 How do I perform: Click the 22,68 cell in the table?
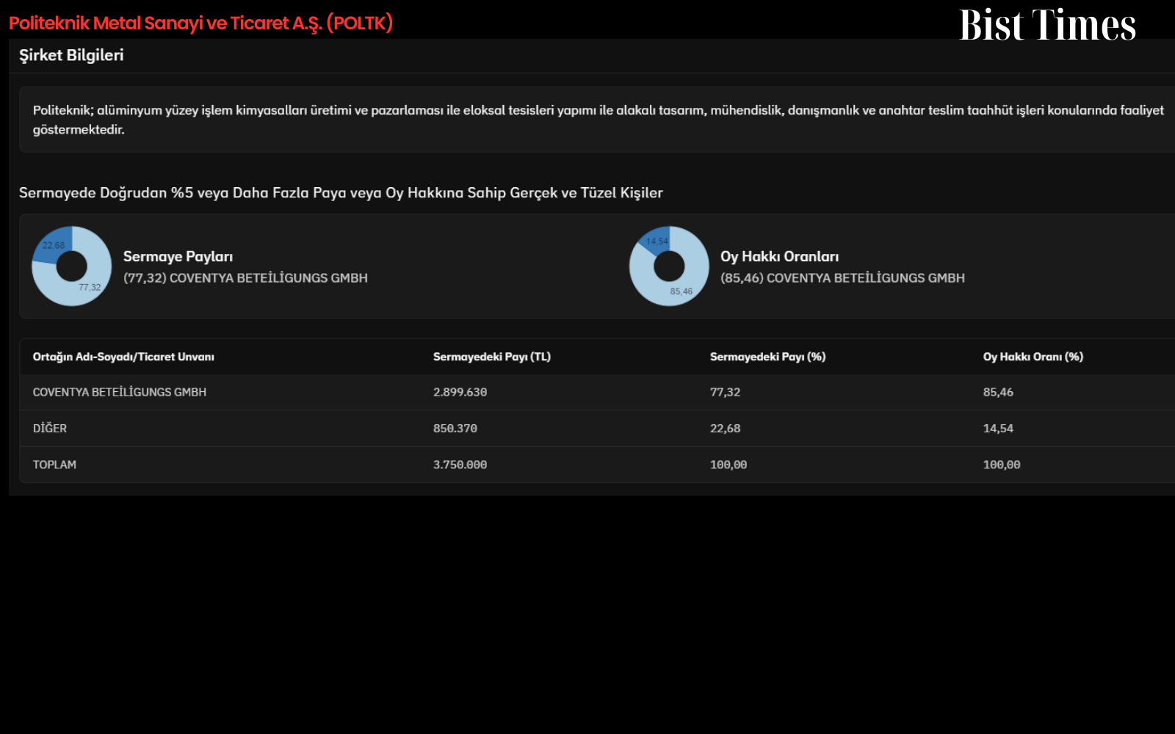tap(725, 428)
